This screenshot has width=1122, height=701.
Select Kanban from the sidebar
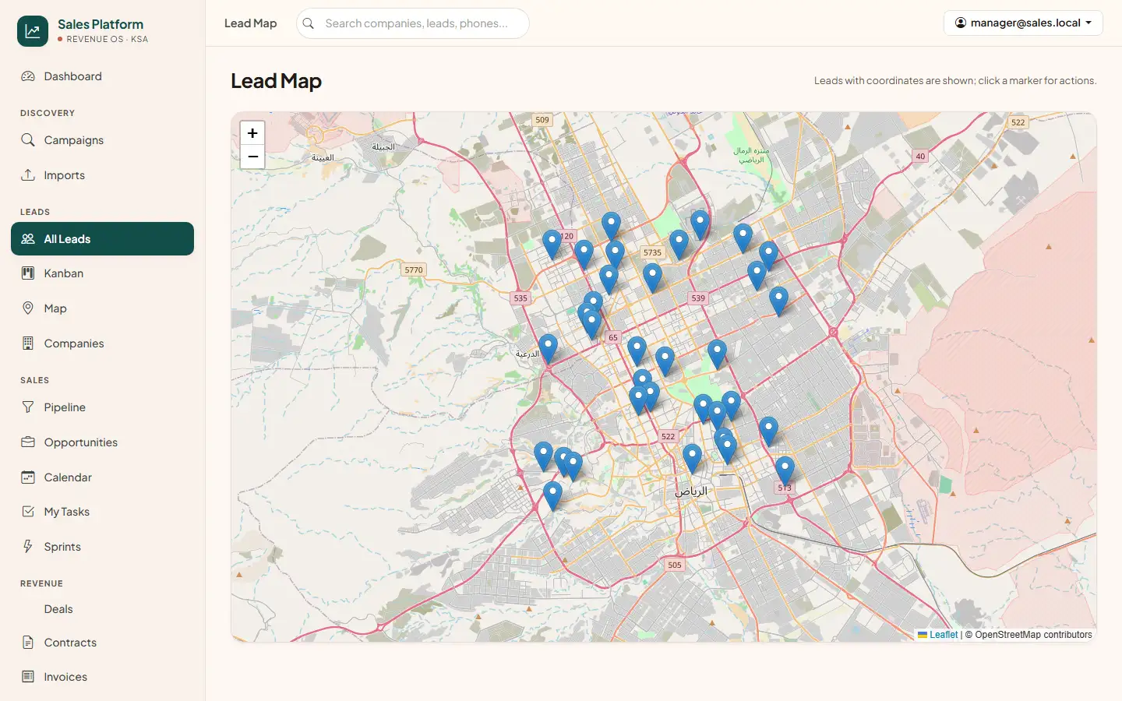(102, 273)
